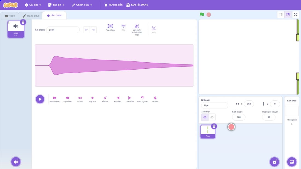Open the Tập tin file menu

pyautogui.click(x=56, y=5)
